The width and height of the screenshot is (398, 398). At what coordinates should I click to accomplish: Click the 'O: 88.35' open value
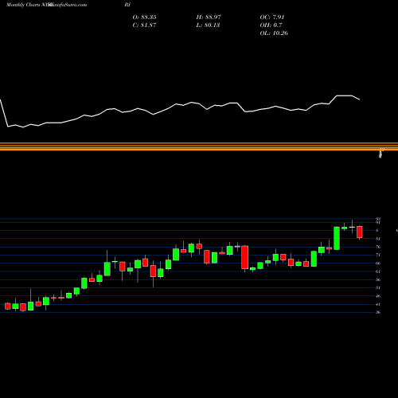point(144,18)
